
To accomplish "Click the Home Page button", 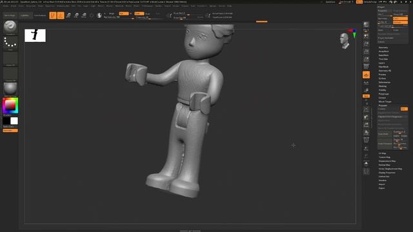I will tap(10, 15).
